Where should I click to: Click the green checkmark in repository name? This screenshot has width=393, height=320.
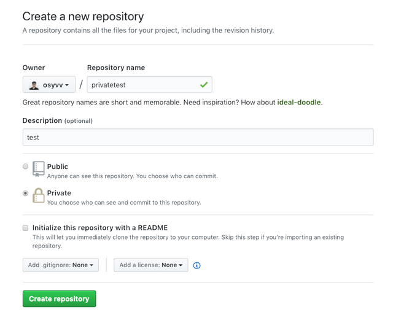pyautogui.click(x=204, y=85)
